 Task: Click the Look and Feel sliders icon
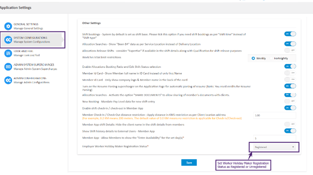(x=8, y=53)
